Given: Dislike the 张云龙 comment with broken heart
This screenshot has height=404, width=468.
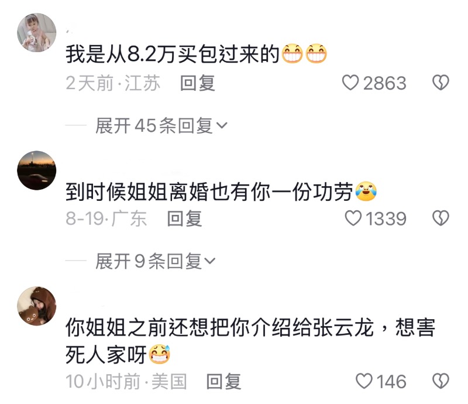Looking at the screenshot, I should click(441, 381).
